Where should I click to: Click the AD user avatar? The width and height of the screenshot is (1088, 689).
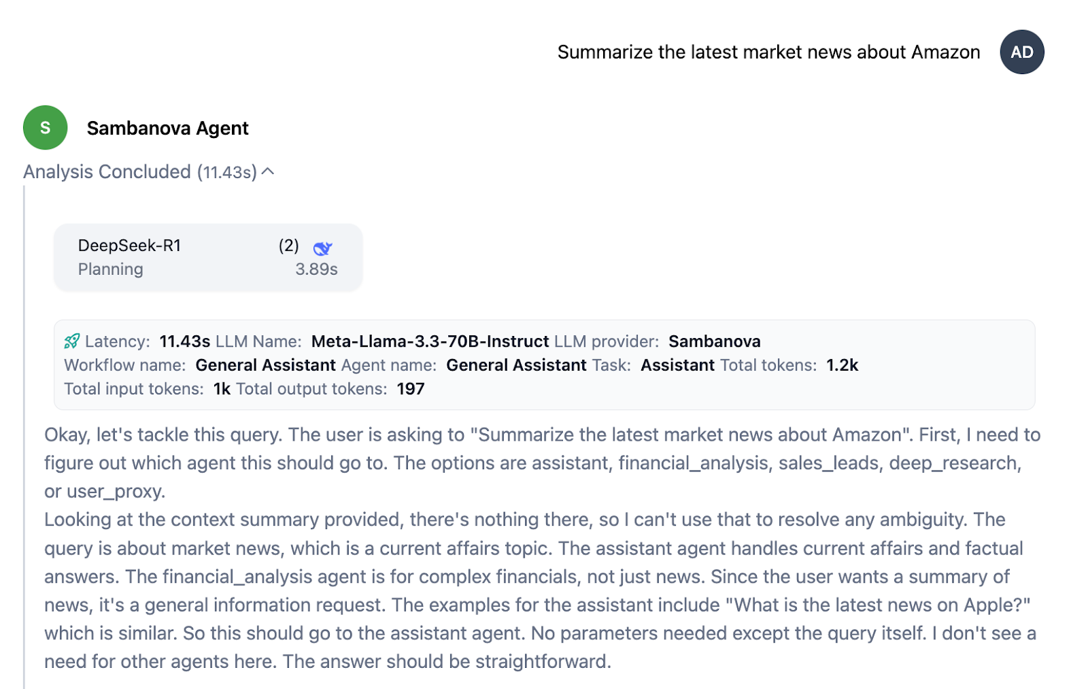click(x=1021, y=52)
